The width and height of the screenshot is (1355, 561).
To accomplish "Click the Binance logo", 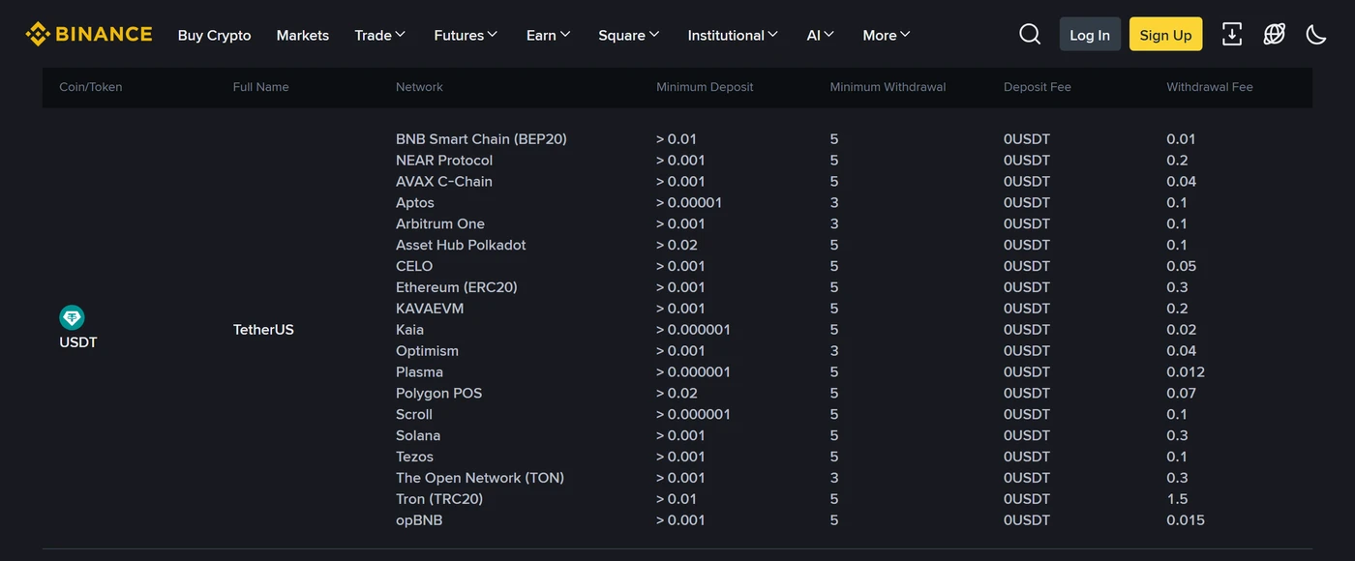I will tap(89, 34).
